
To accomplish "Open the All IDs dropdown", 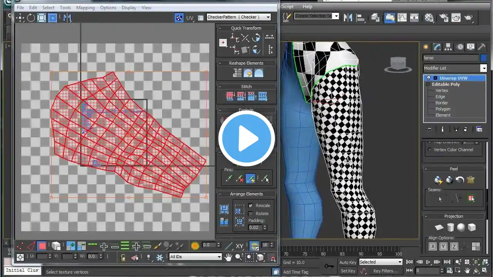I will (196, 257).
